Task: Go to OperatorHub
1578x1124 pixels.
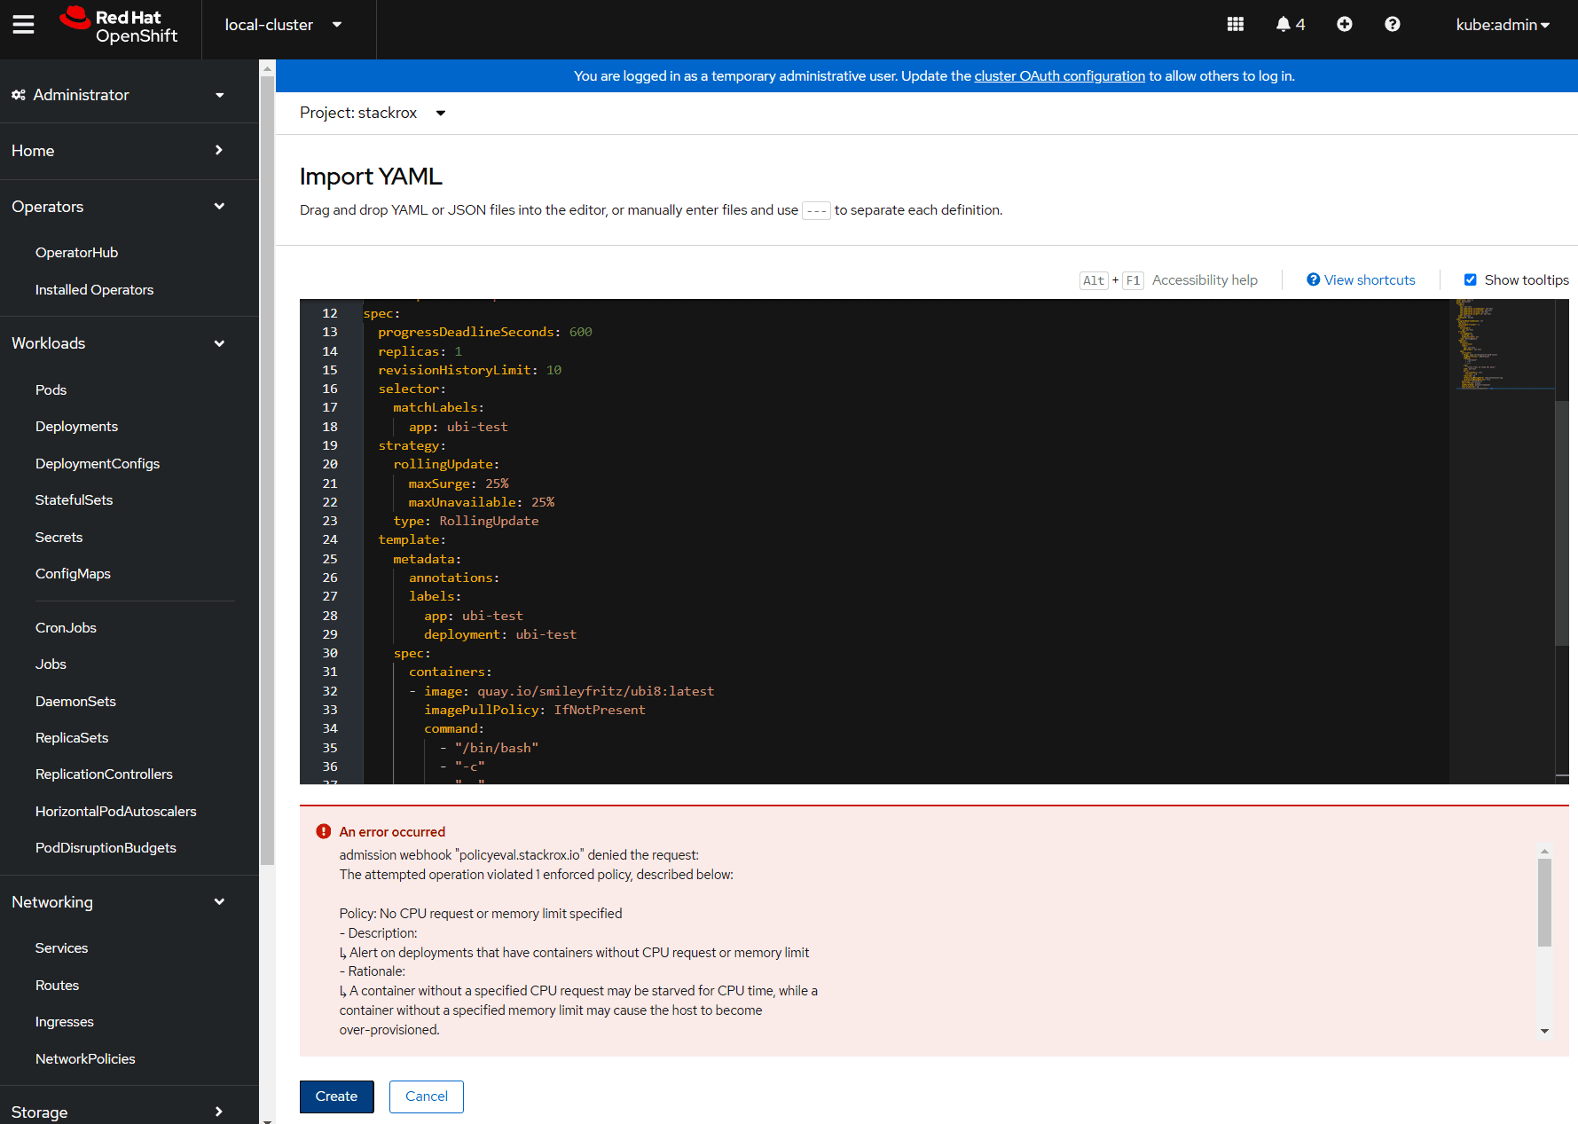Action: pos(76,253)
